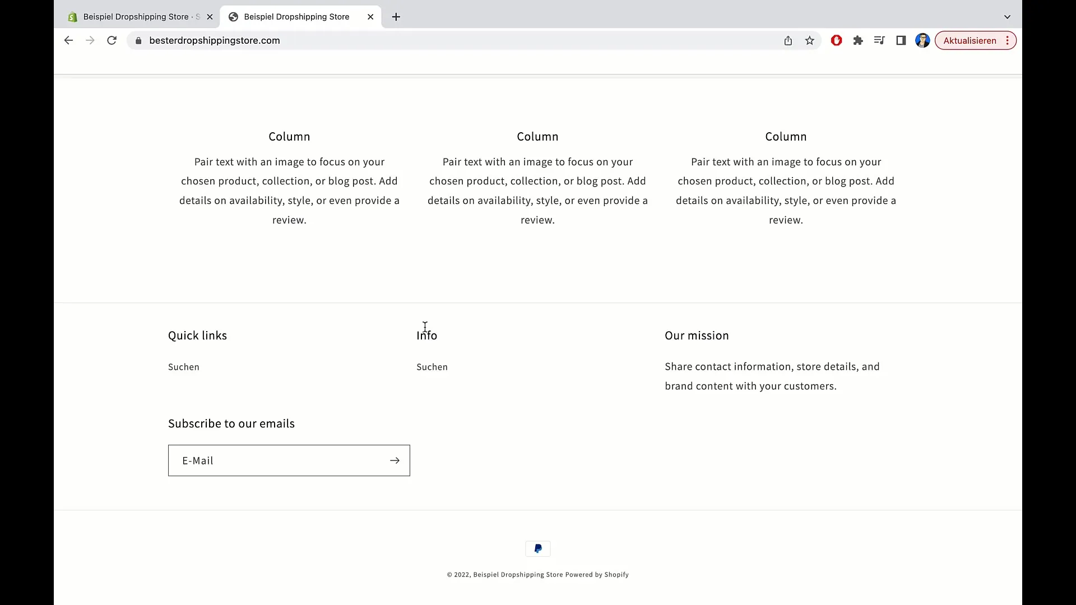Open Suchen link under Quick links
This screenshot has height=605, width=1076.
tap(184, 367)
